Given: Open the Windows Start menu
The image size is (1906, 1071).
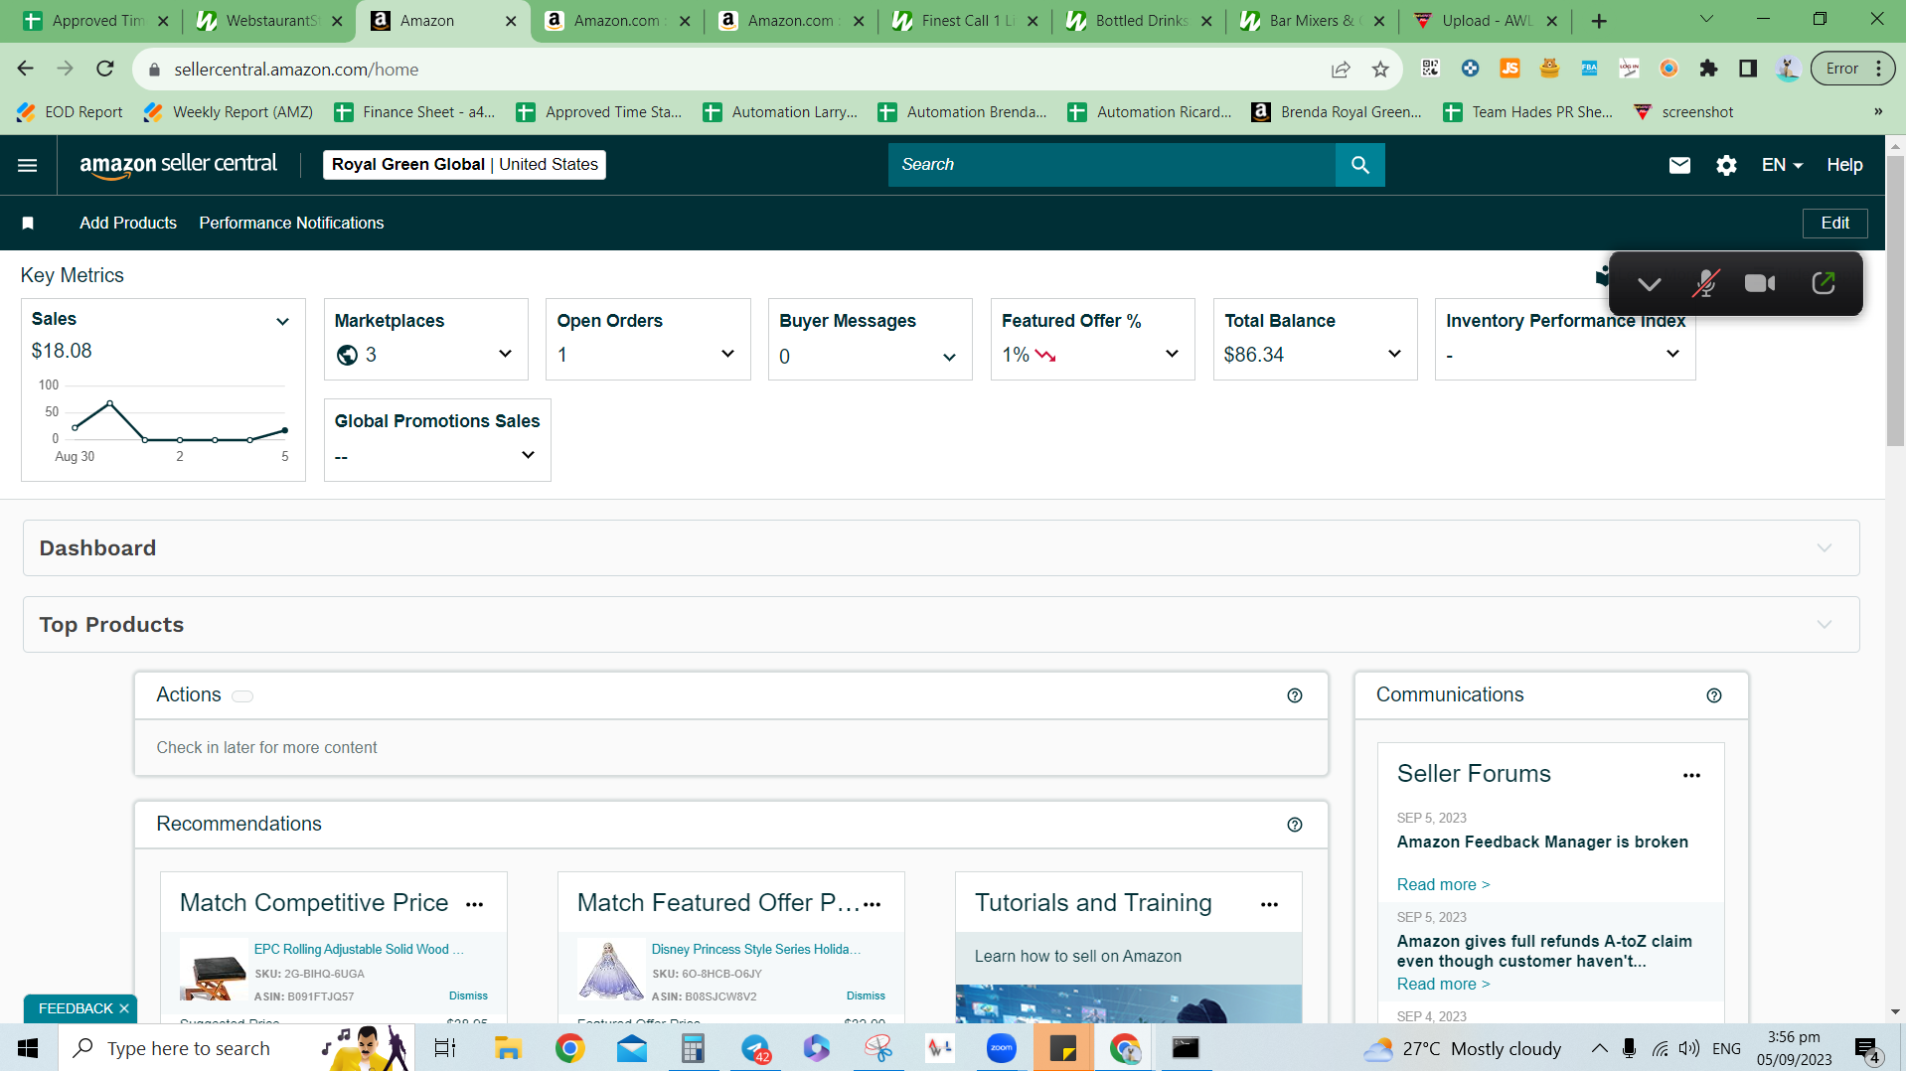Looking at the screenshot, I should 28,1048.
